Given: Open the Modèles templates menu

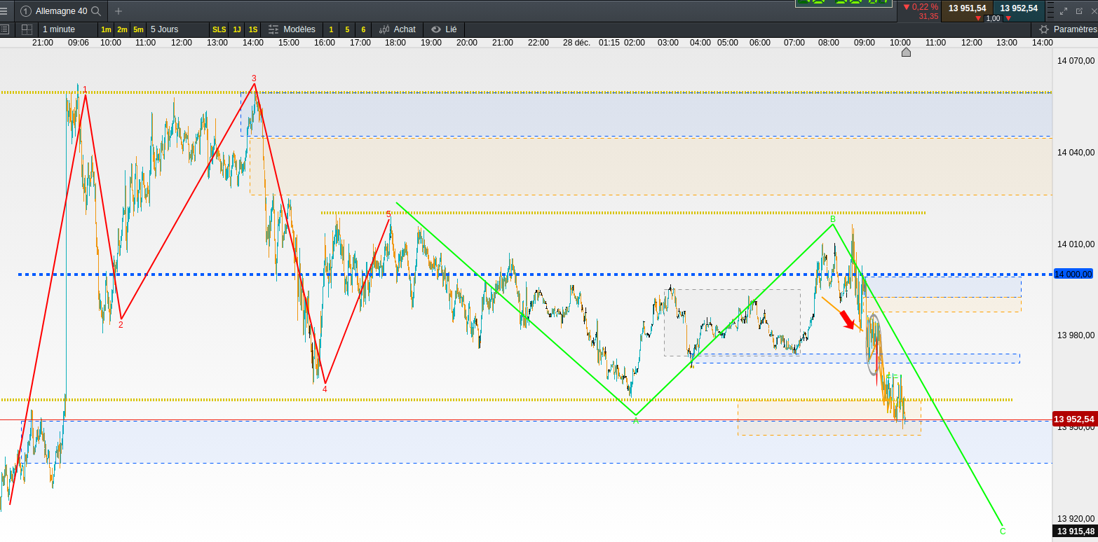Looking at the screenshot, I should pyautogui.click(x=292, y=29).
